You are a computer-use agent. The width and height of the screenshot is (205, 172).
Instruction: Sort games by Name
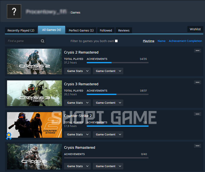[161, 41]
